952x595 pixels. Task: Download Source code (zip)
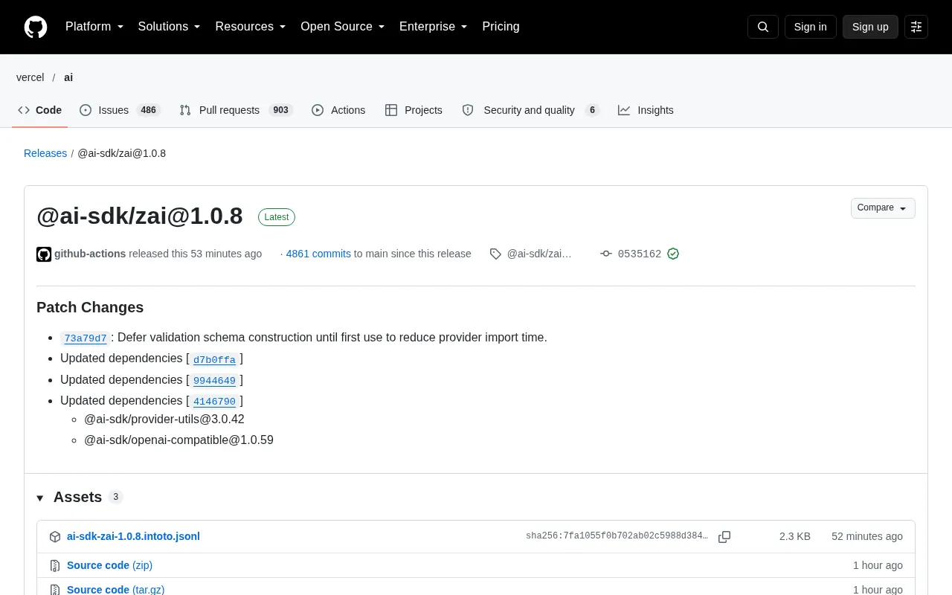(x=109, y=565)
